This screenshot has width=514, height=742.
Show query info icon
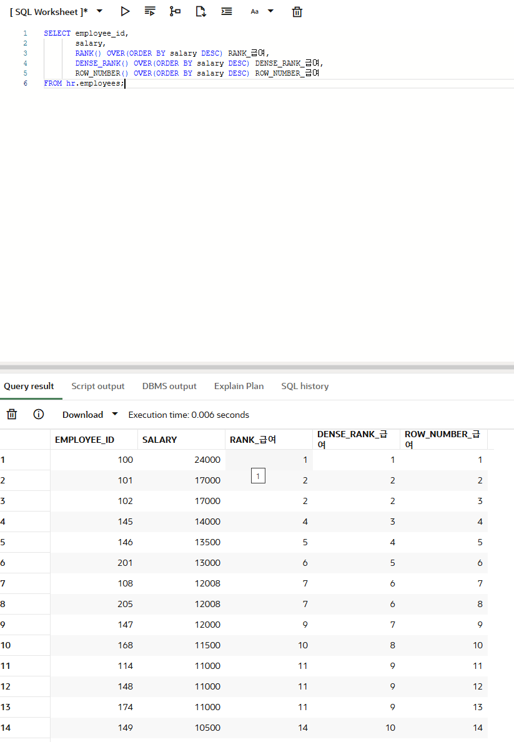[39, 415]
